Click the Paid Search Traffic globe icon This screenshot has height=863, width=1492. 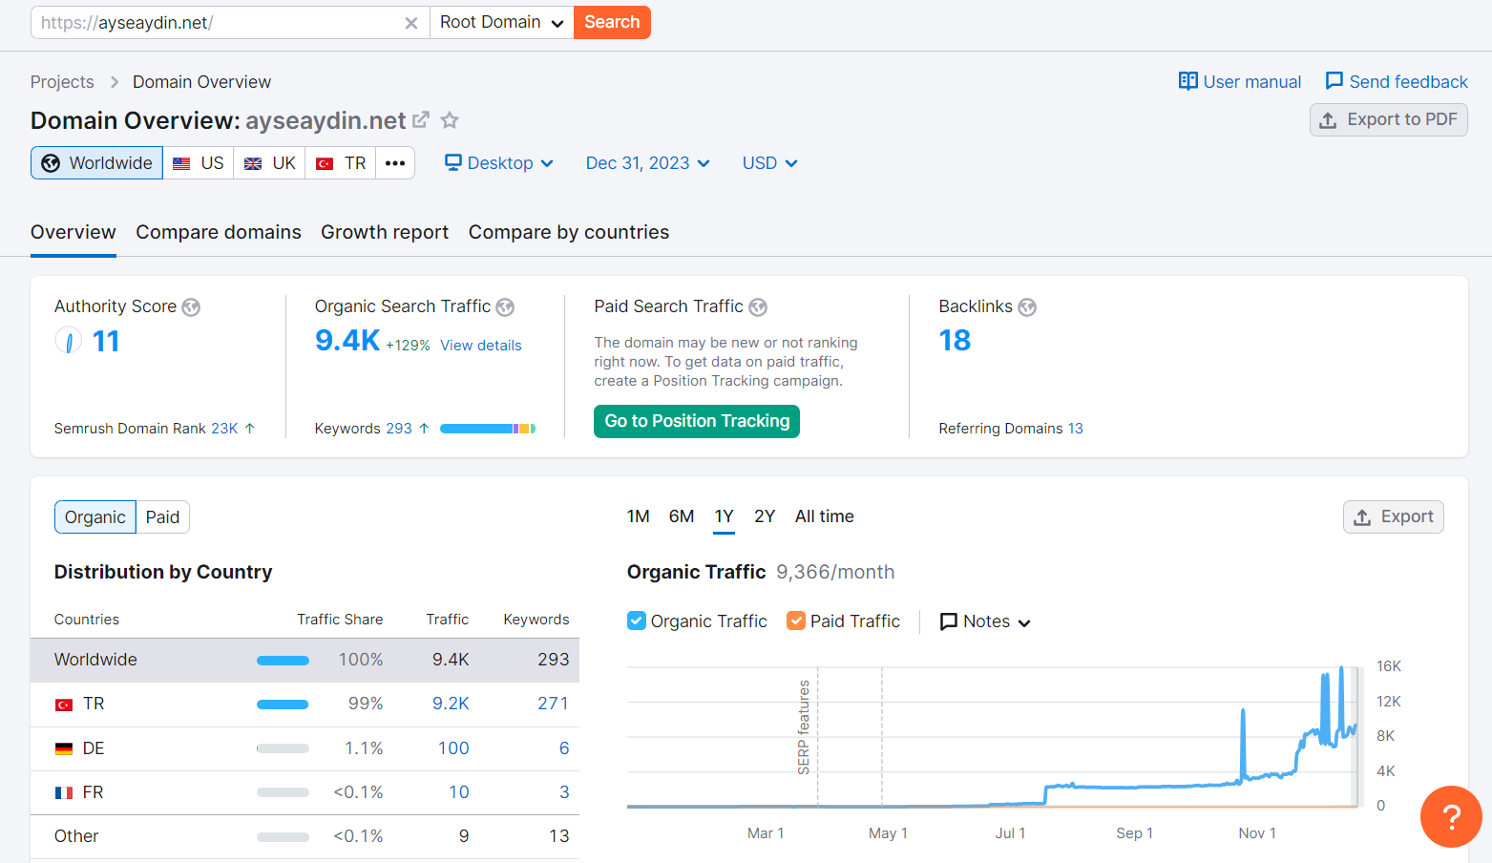coord(758,307)
